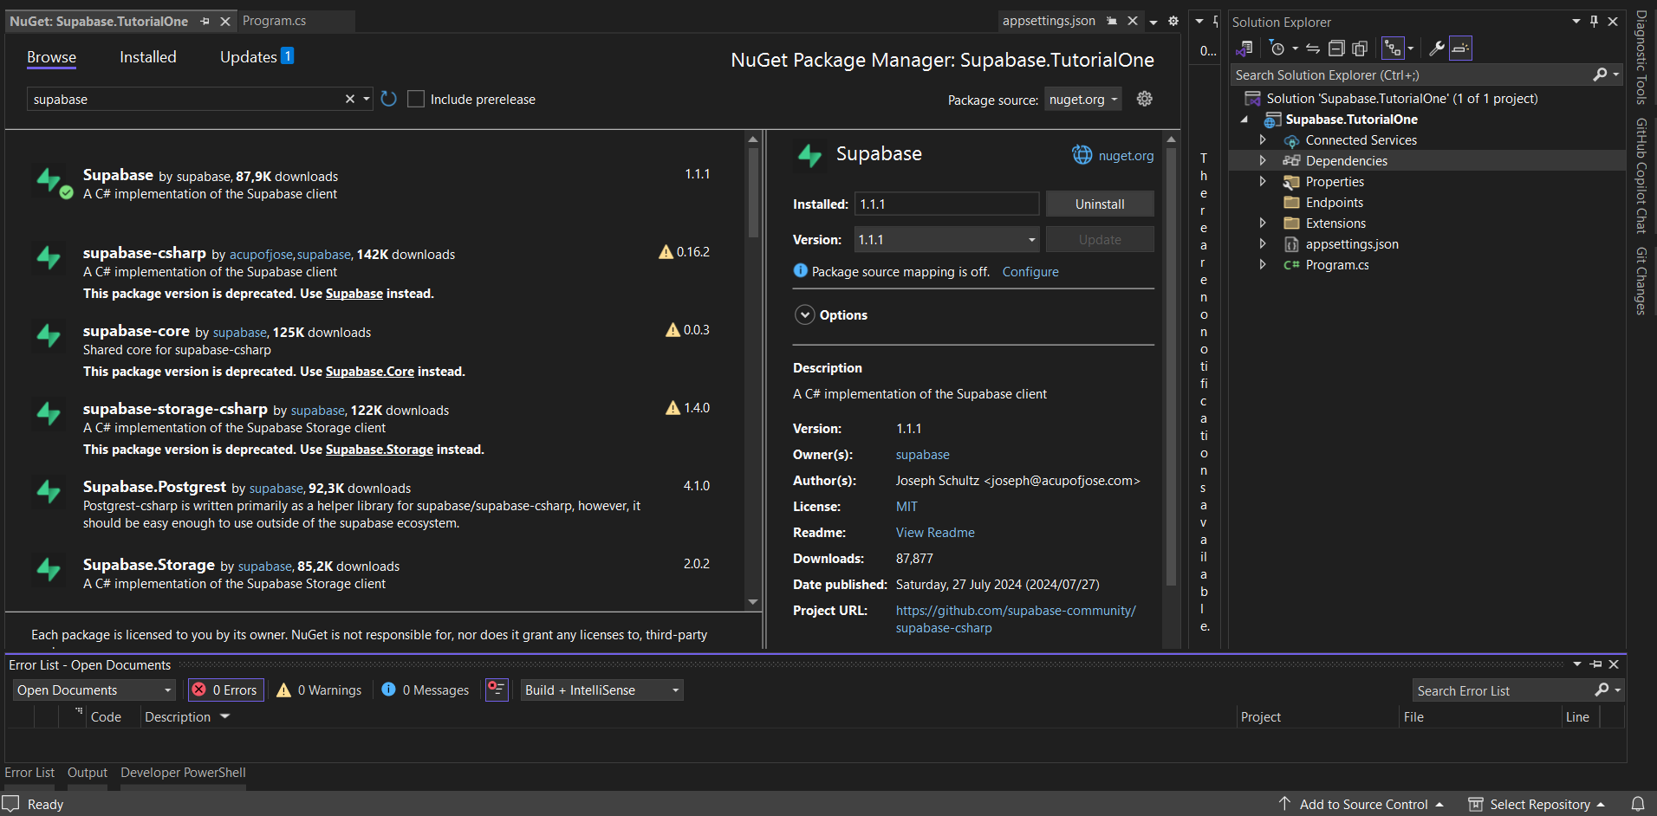Switch to the Browse tab
This screenshot has width=1657, height=816.
tap(51, 57)
